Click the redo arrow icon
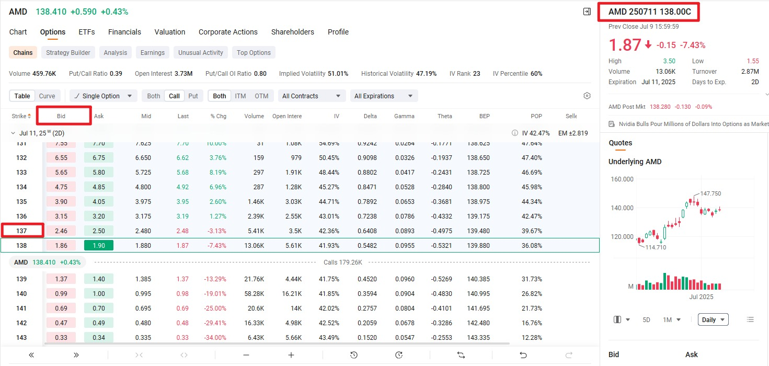 click(569, 355)
